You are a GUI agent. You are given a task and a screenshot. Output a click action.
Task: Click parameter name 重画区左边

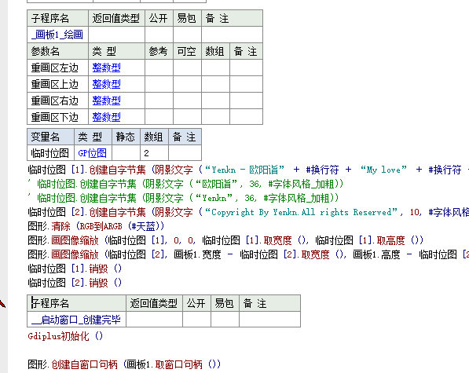(55, 68)
